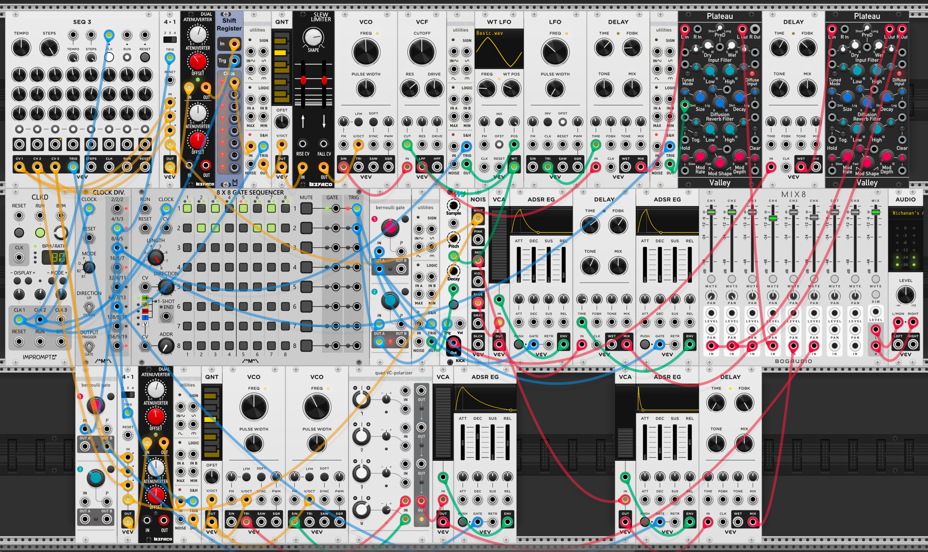The height and width of the screenshot is (552, 928).
Task: Toggle the top-row VCO LFM switch
Action: (x=359, y=122)
